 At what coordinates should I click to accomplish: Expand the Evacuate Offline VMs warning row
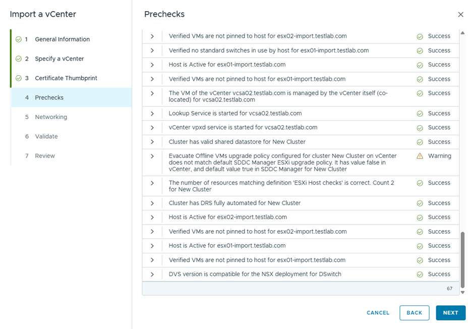pos(152,156)
